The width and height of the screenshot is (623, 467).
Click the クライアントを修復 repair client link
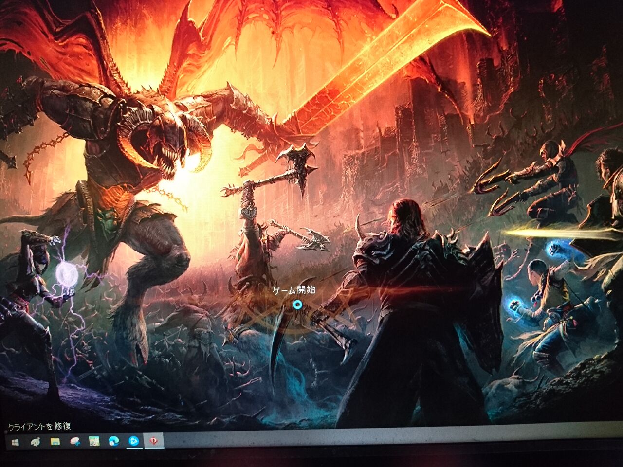click(x=39, y=426)
